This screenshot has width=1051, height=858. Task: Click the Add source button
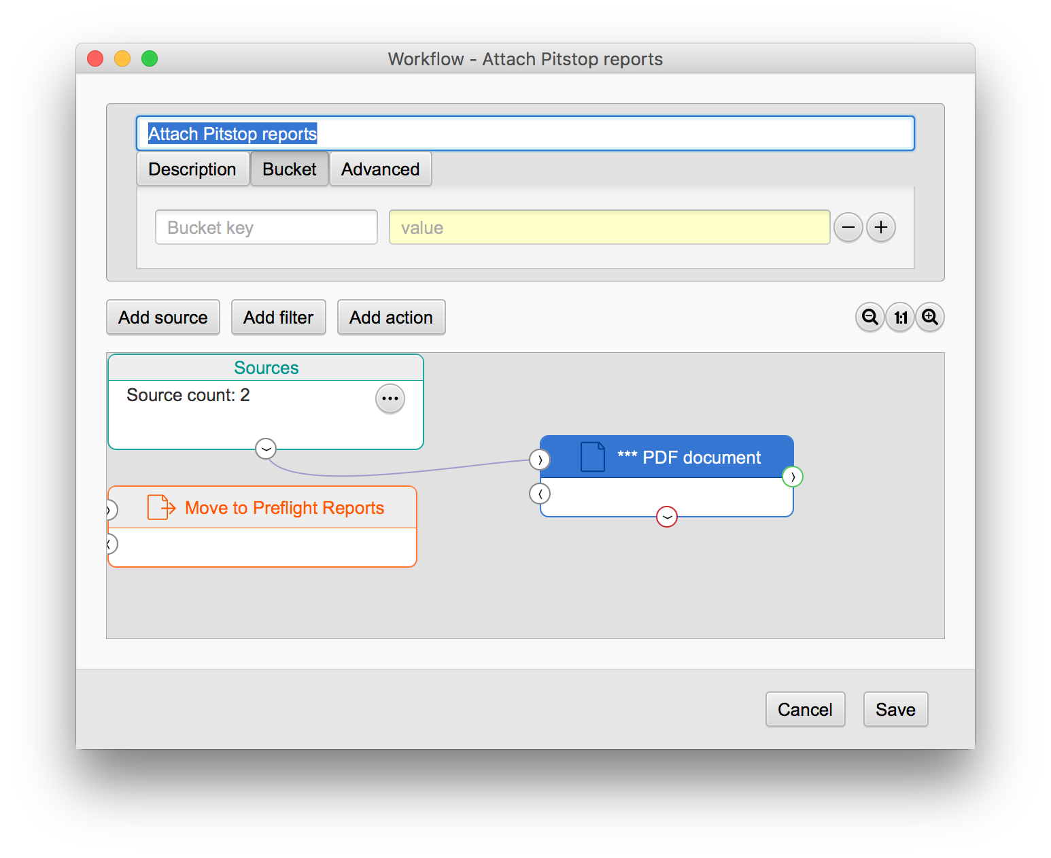pos(163,318)
